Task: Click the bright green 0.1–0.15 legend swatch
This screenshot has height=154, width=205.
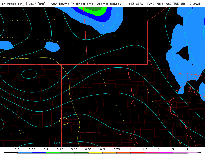Action: (x=53, y=153)
